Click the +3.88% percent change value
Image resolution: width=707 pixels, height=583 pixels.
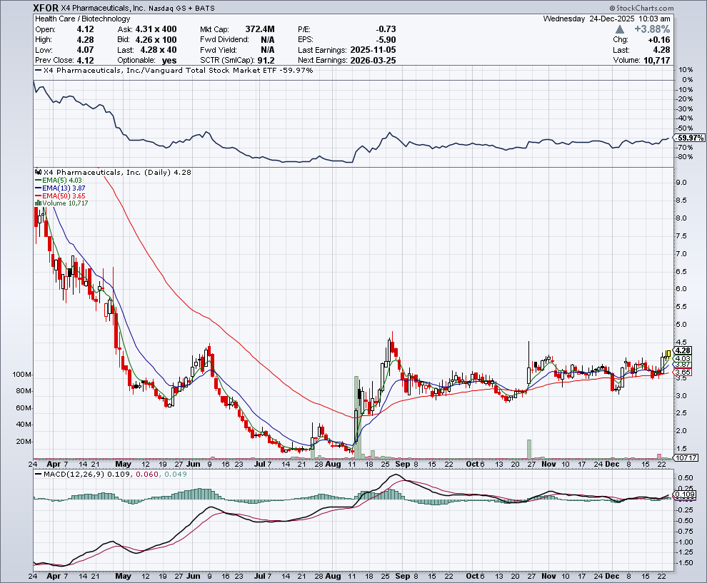point(652,29)
